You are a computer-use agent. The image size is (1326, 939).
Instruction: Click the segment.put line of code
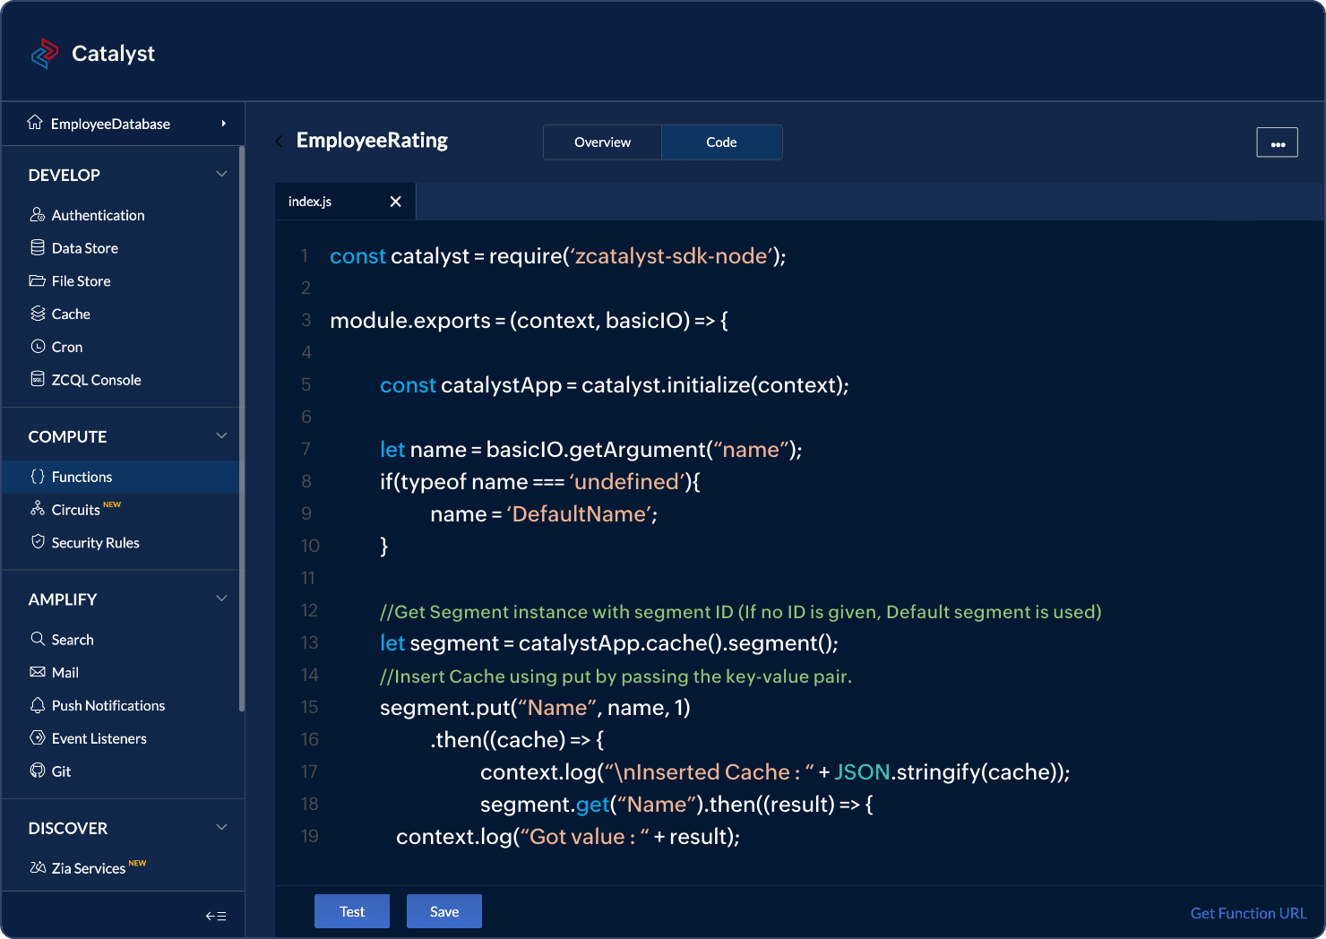point(535,708)
